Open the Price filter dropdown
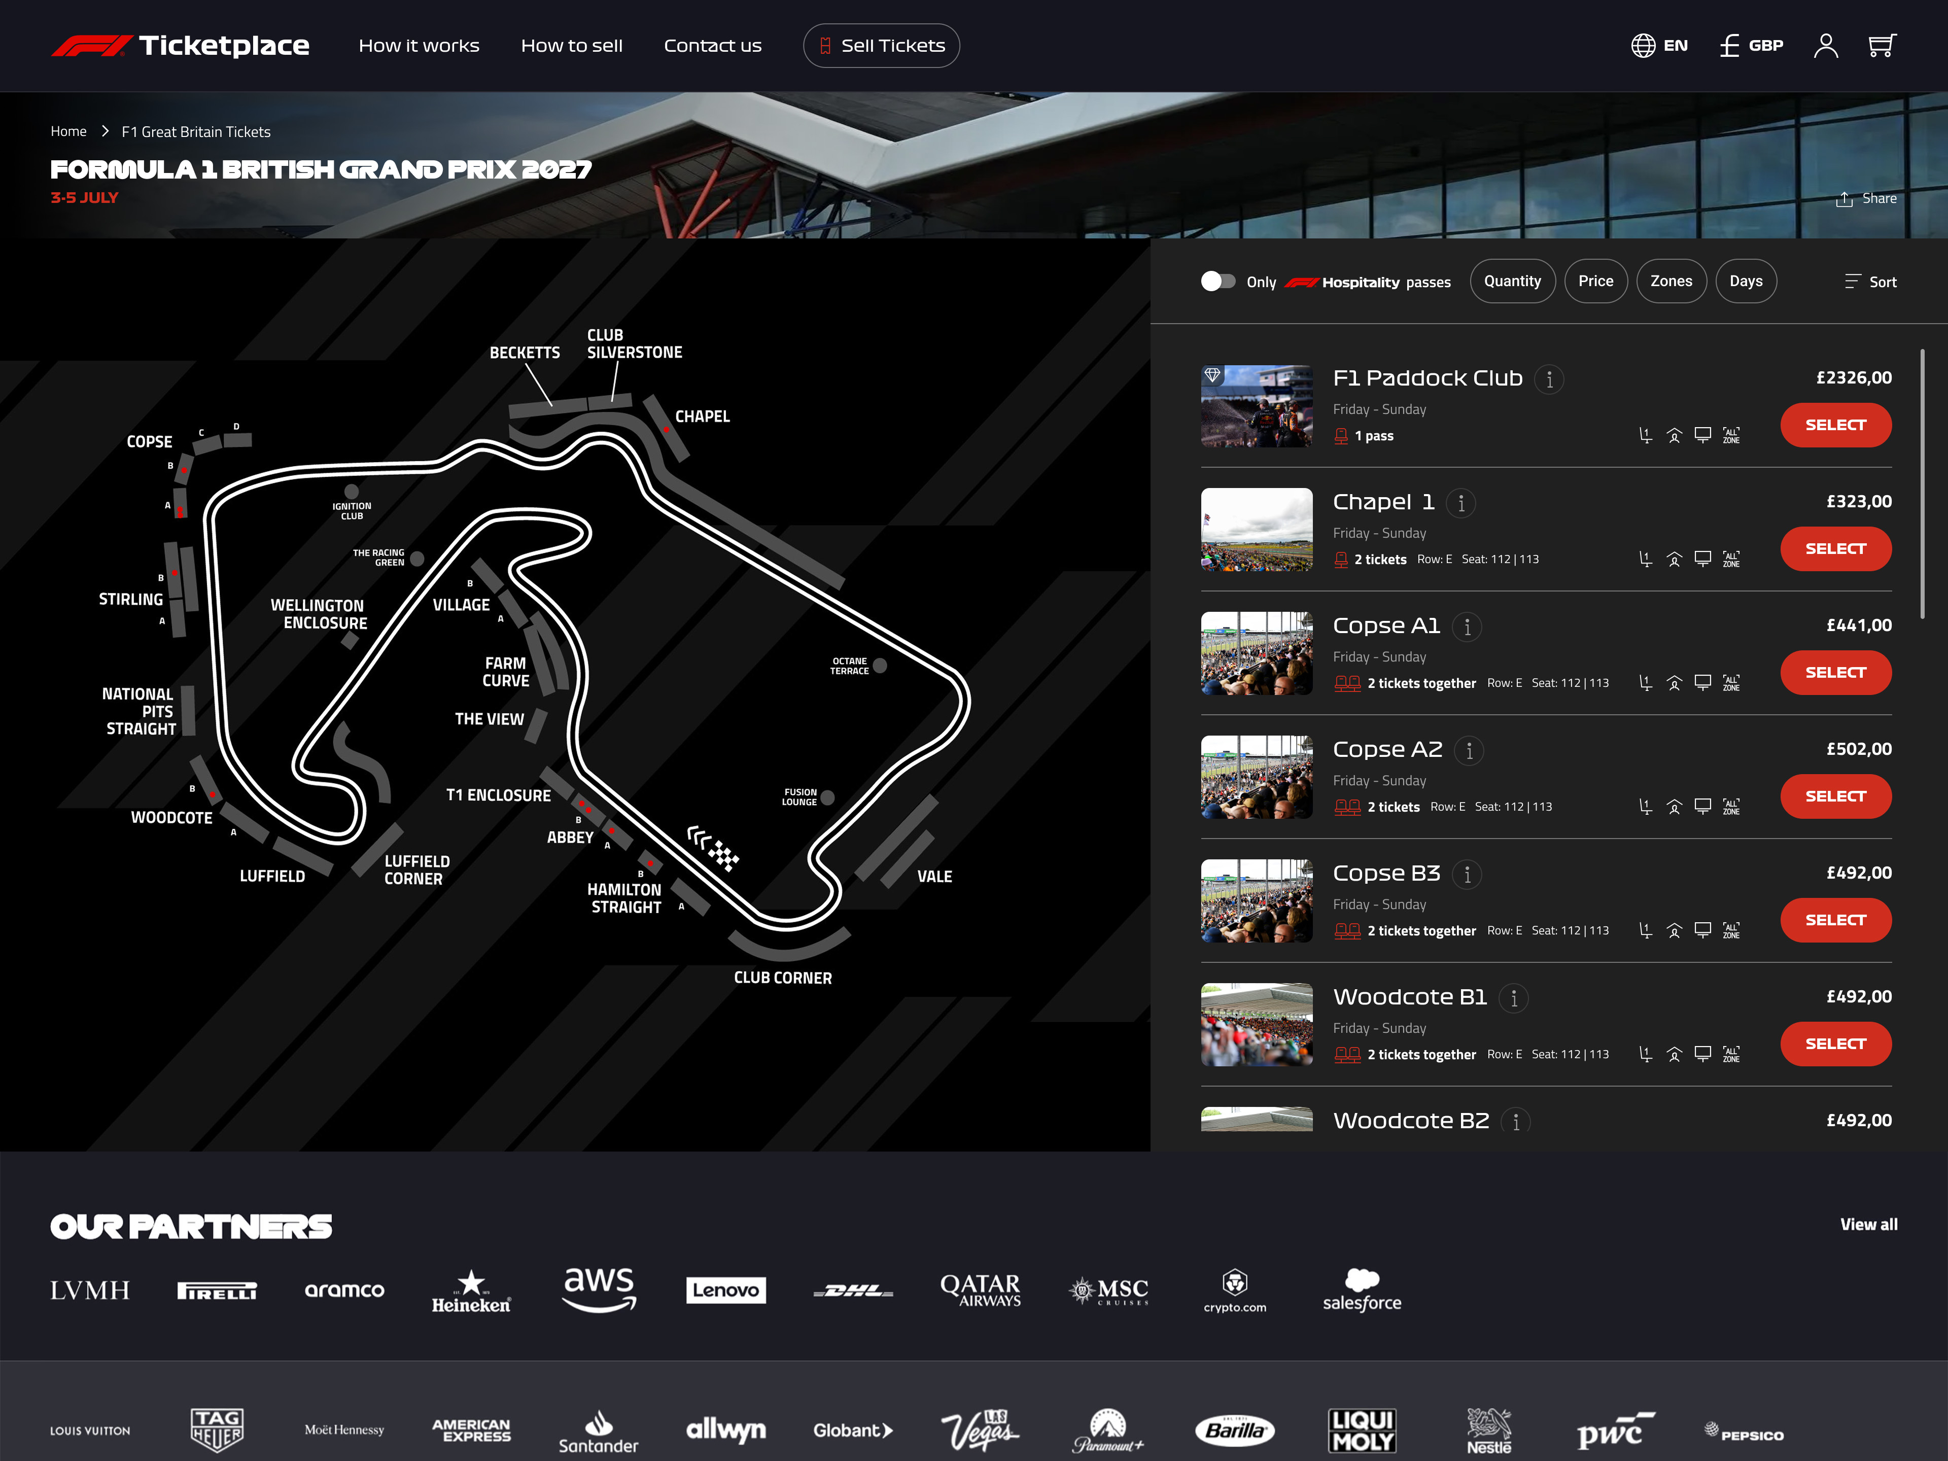This screenshot has width=1948, height=1461. [1595, 282]
